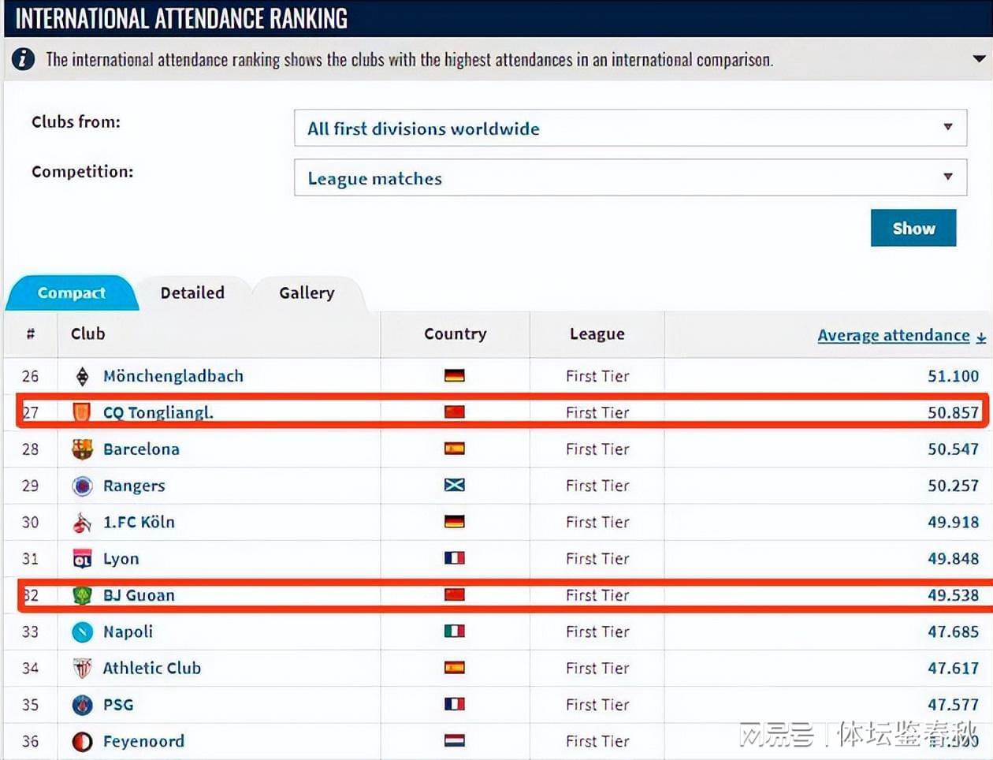Click the German flag in 1.FC Köln row
Image resolution: width=993 pixels, height=760 pixels.
(x=455, y=521)
